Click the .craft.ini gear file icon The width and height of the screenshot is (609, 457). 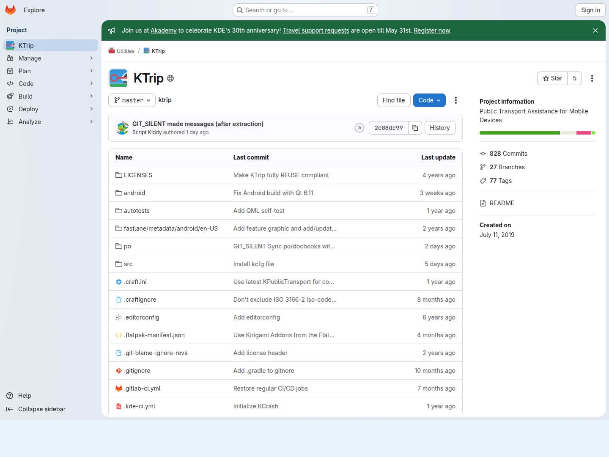[x=119, y=282]
